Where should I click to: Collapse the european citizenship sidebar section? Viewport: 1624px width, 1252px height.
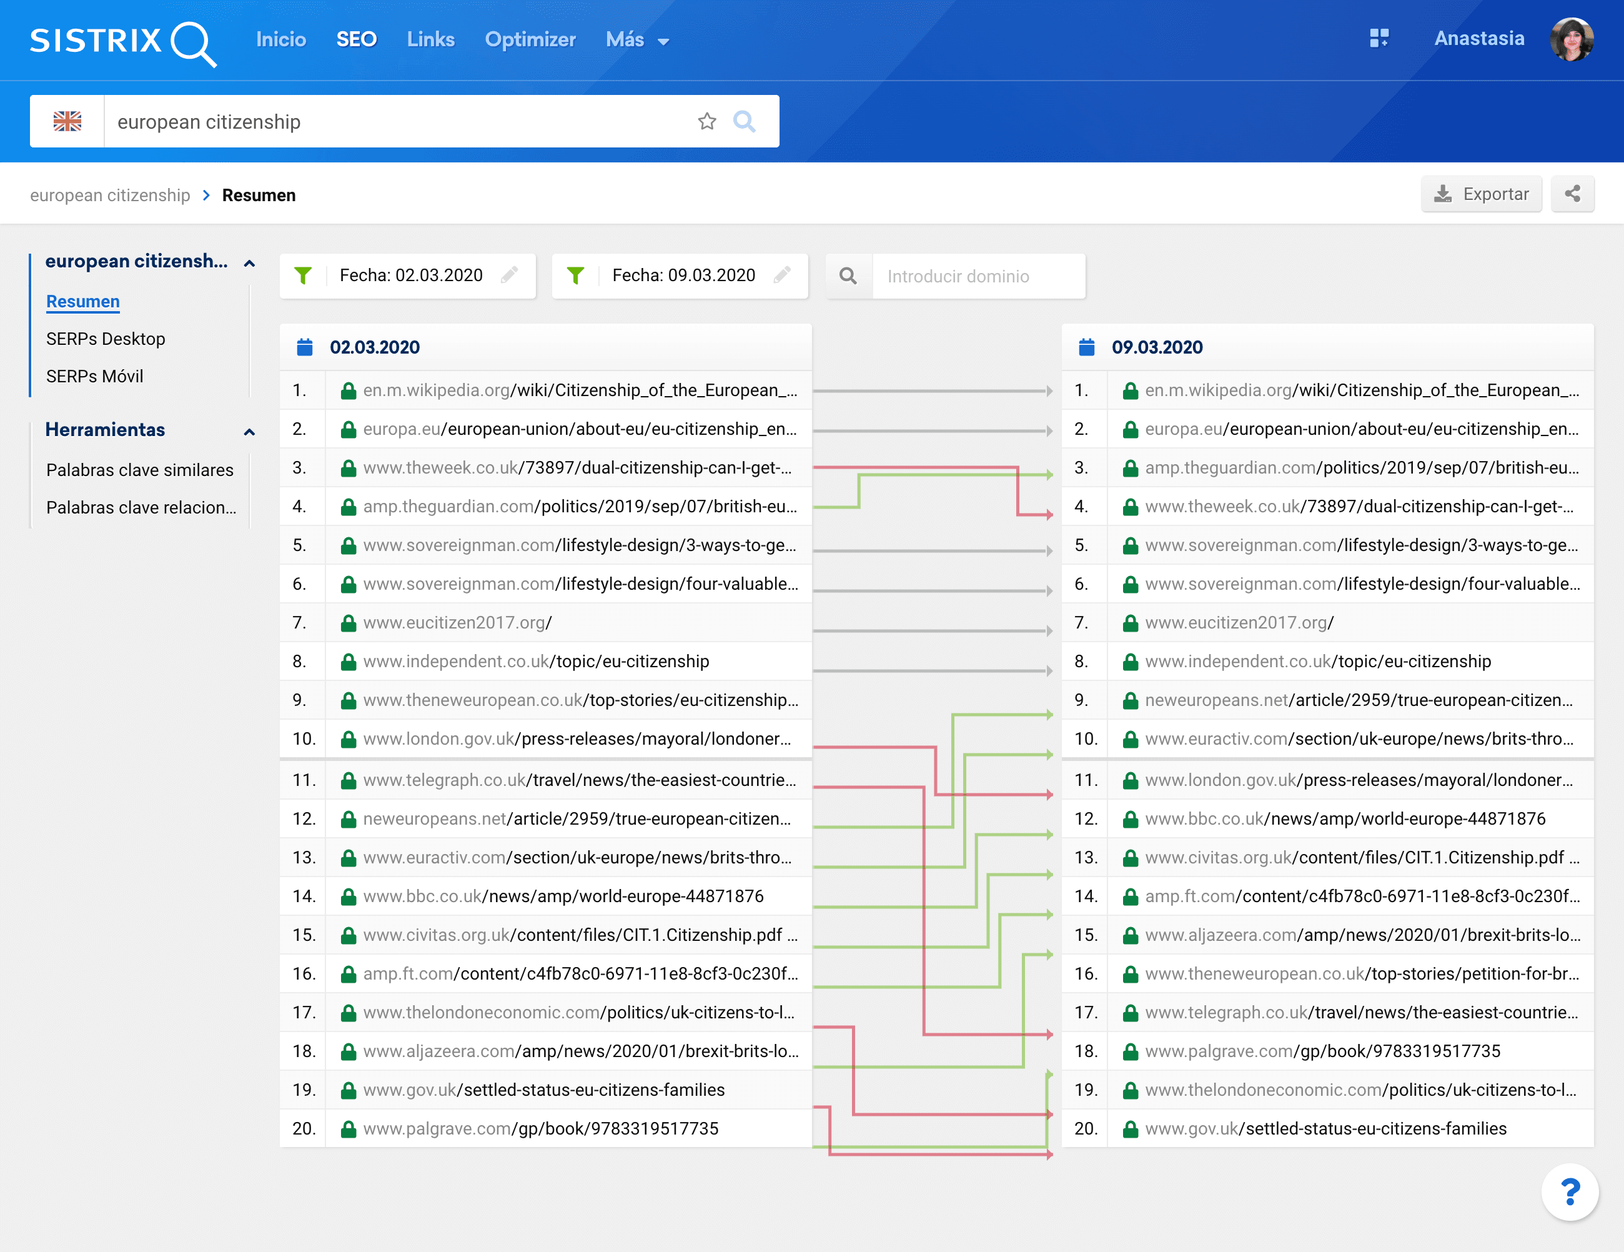click(x=250, y=264)
